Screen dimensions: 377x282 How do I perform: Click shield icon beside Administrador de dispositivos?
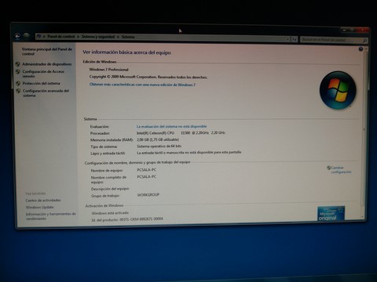click(x=18, y=64)
